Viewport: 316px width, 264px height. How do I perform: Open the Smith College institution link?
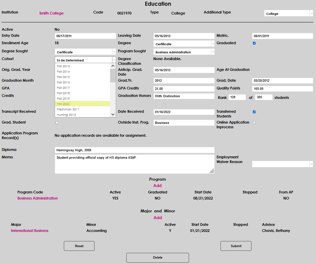[x=51, y=13]
